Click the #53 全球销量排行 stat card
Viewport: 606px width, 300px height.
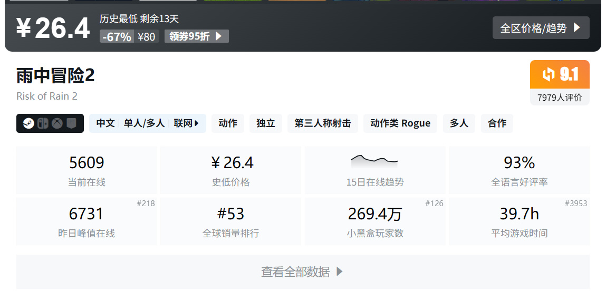230,221
